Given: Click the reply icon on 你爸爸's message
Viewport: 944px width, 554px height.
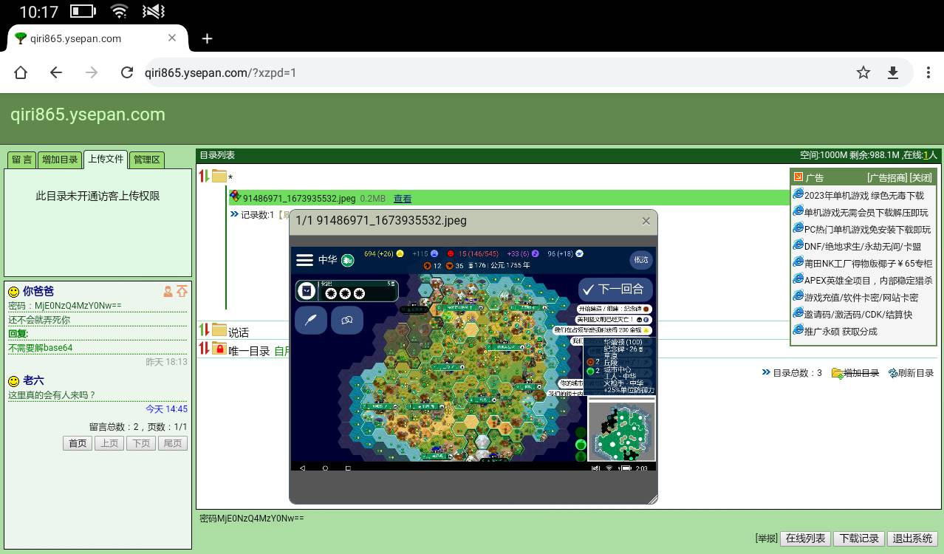Looking at the screenshot, I should 182,292.
